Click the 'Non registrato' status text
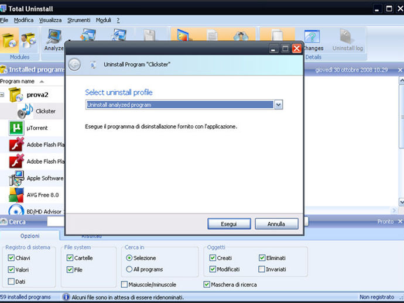The height and width of the screenshot is (303, 404). [376, 297]
